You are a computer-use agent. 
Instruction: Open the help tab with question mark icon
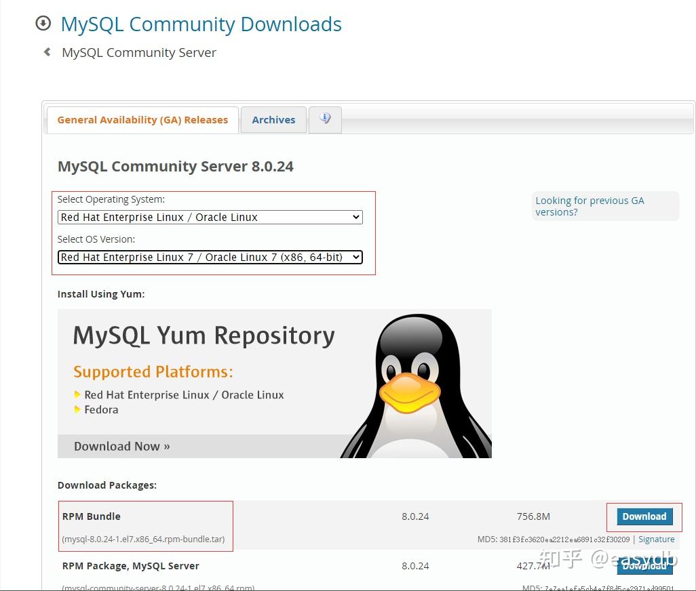325,119
